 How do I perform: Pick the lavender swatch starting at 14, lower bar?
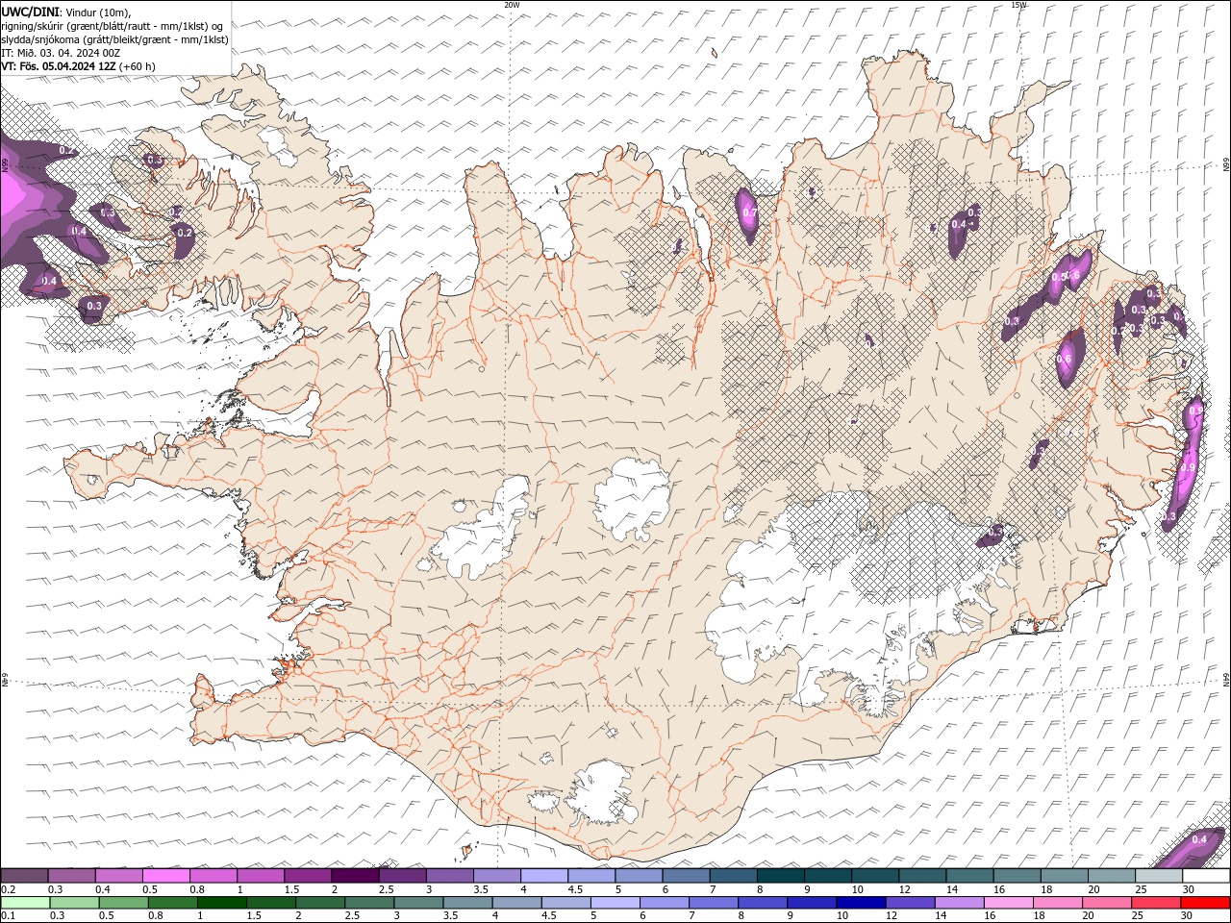click(959, 902)
